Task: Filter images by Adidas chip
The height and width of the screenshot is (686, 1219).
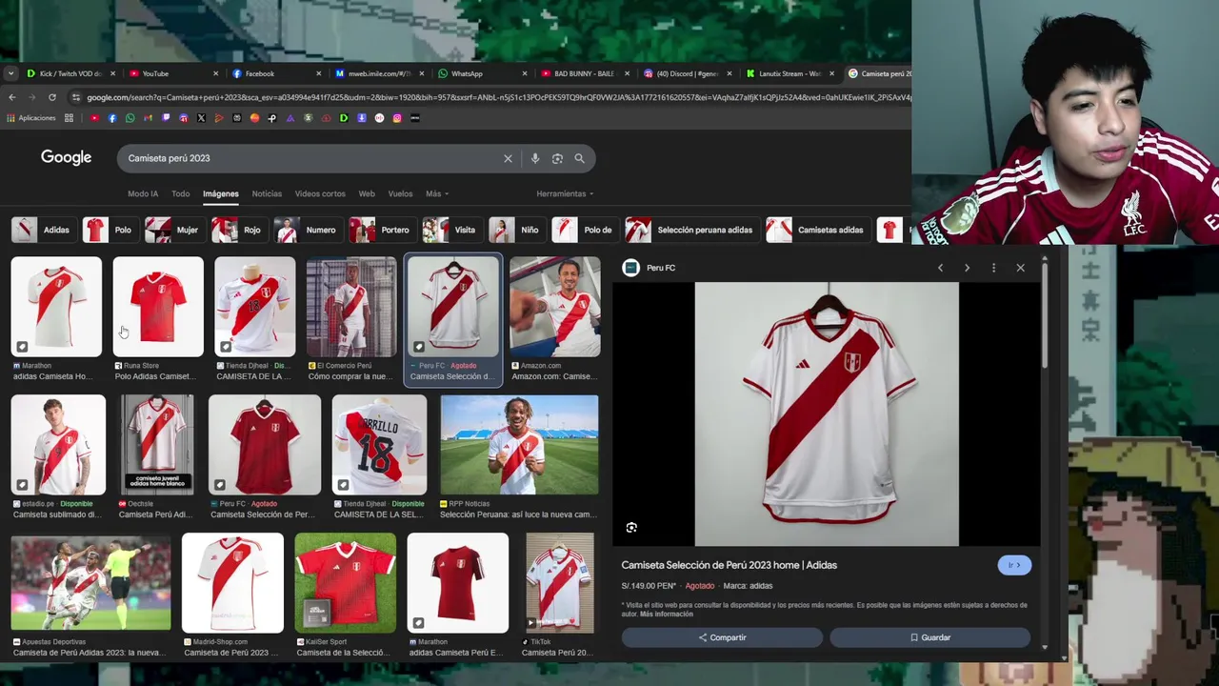Action: click(42, 230)
